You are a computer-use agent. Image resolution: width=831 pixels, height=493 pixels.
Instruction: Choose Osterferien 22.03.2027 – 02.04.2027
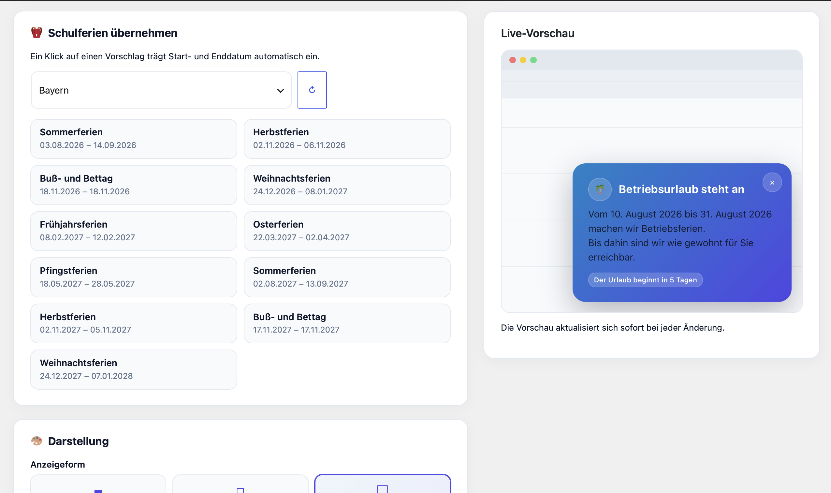point(347,231)
